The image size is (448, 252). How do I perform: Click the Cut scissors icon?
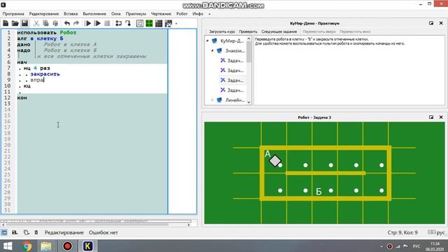tap(36, 23)
